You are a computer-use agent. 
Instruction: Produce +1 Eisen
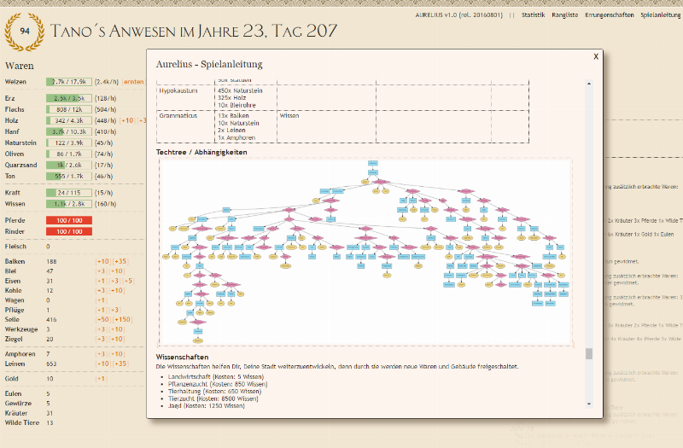101,282
